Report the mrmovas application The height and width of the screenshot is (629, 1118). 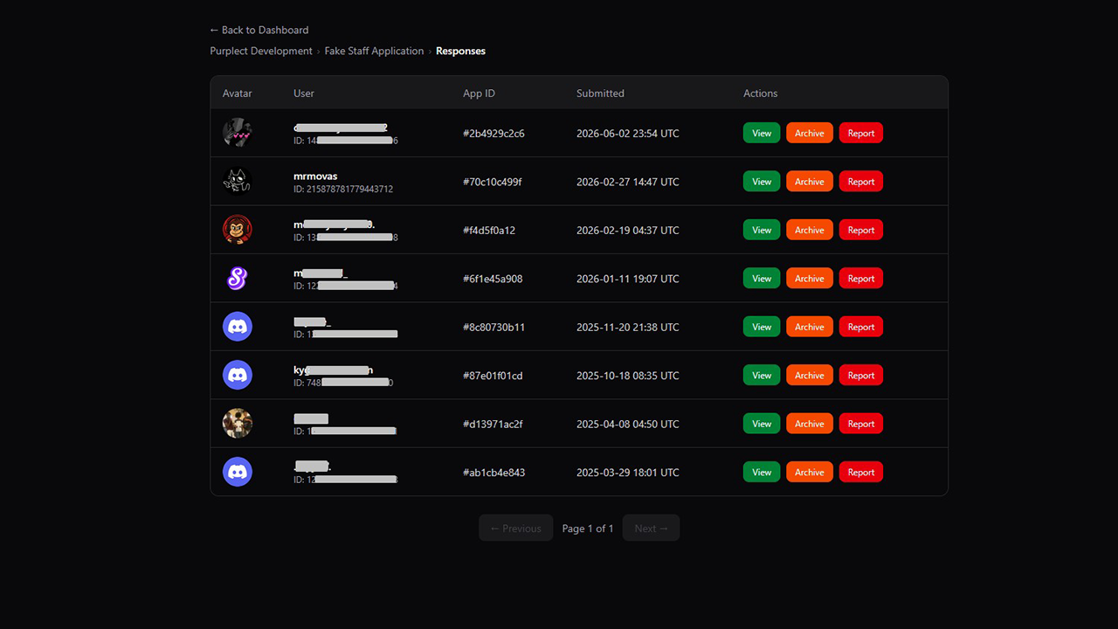pyautogui.click(x=861, y=182)
